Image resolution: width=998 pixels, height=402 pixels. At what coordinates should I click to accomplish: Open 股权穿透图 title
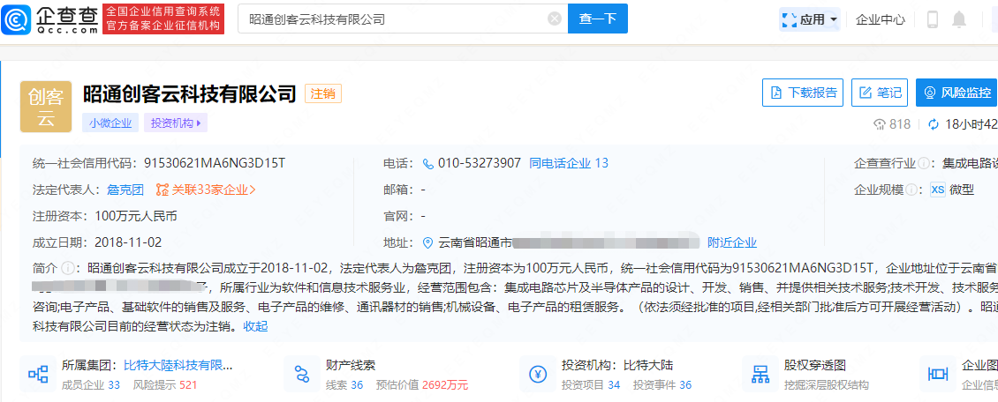(x=814, y=365)
